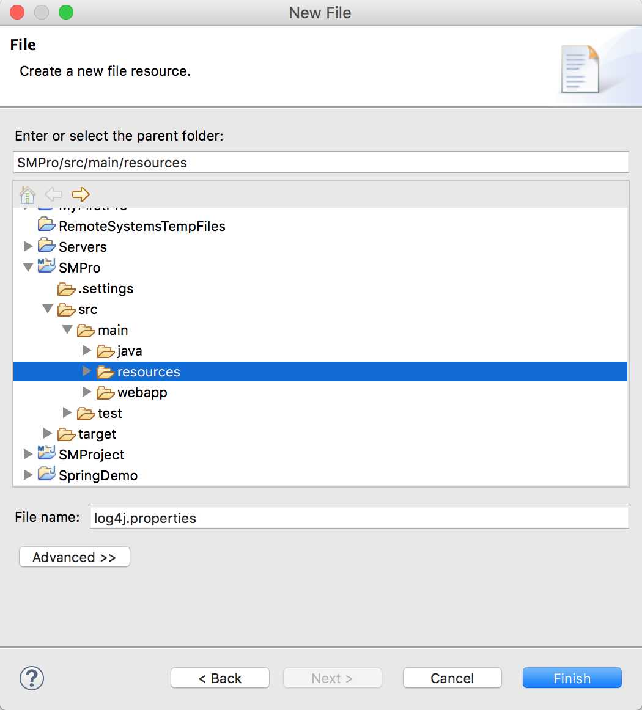Viewport: 642px width, 710px height.
Task: Click the SMPro Maven project icon
Action: [46, 267]
